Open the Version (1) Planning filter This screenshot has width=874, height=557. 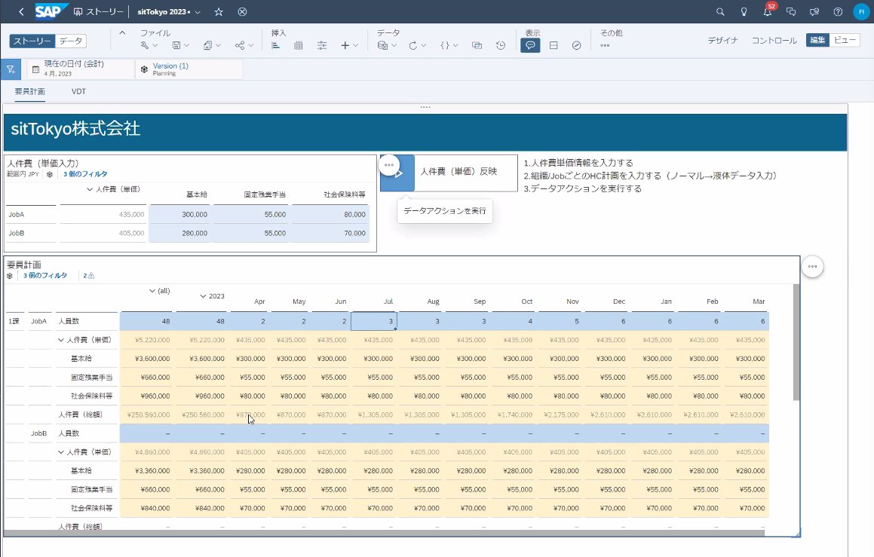click(x=189, y=69)
